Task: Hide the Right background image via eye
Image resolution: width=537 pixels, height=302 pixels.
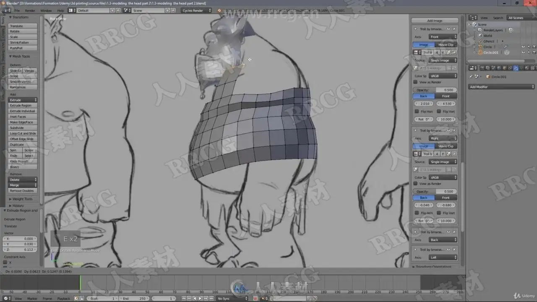Action: click(x=448, y=130)
